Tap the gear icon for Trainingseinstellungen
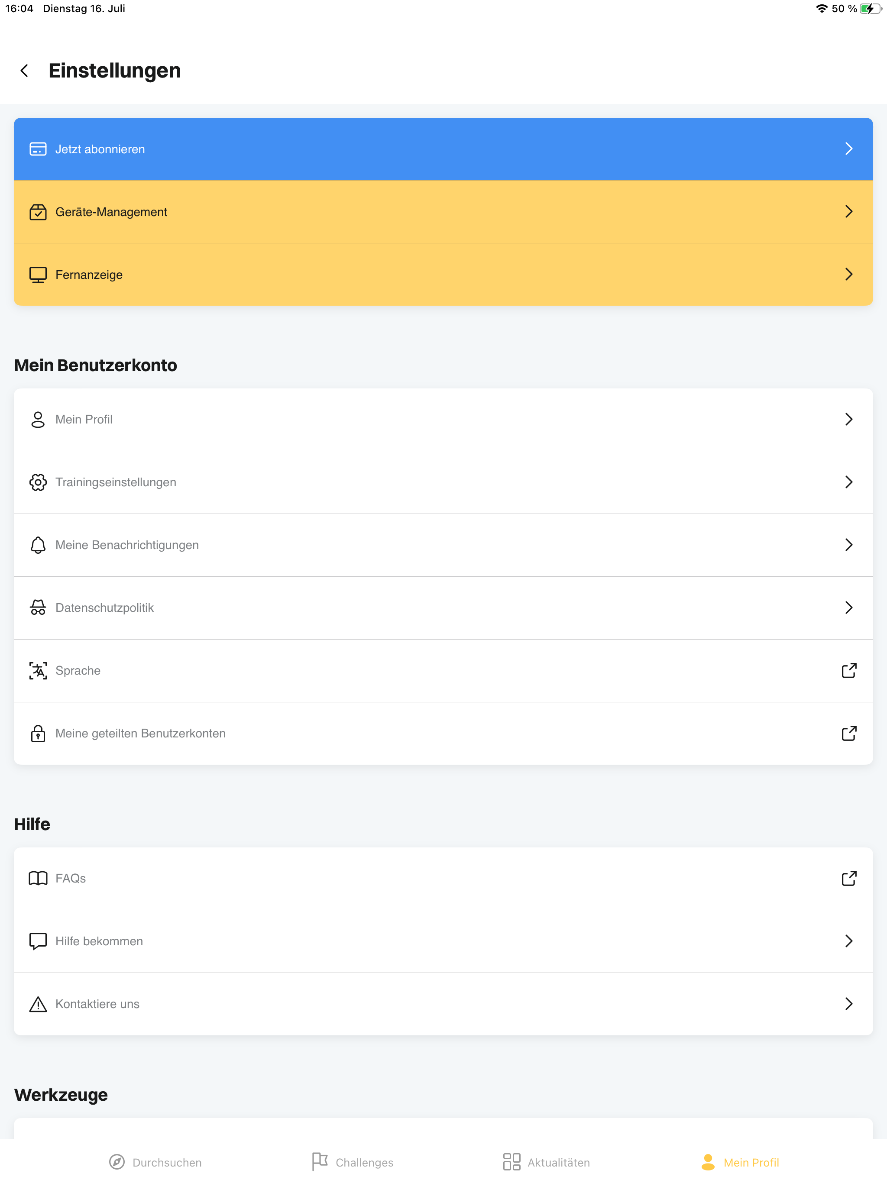The width and height of the screenshot is (887, 1183). [x=38, y=482]
